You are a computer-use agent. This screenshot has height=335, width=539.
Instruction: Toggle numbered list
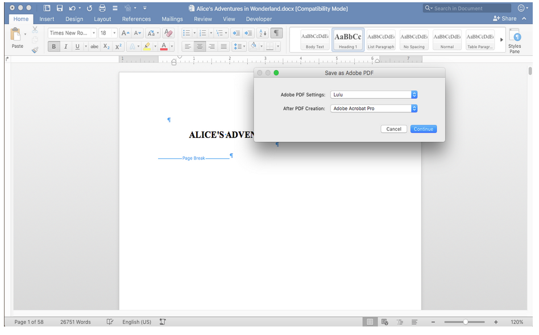point(203,33)
